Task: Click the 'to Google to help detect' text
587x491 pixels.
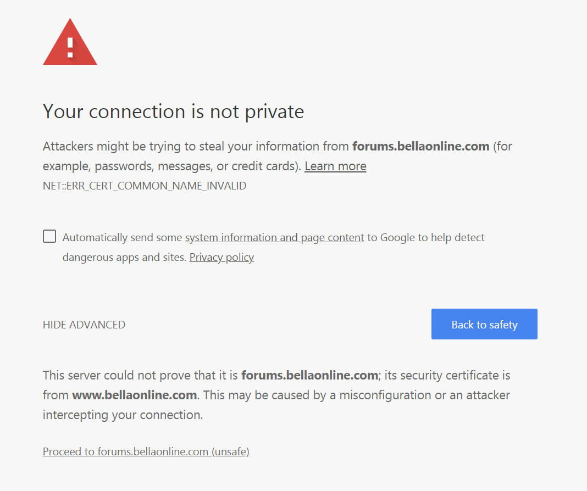Action: point(426,238)
